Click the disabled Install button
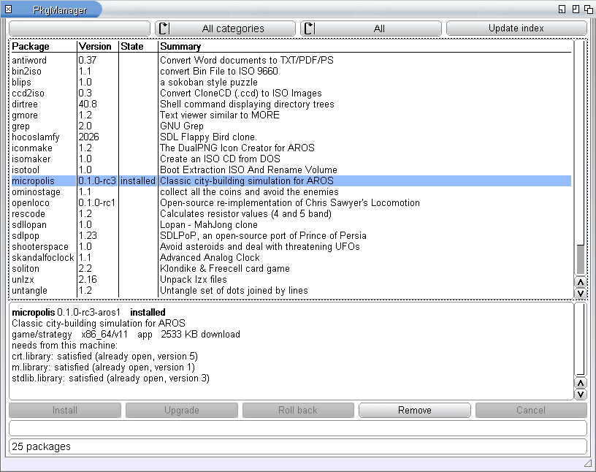This screenshot has width=596, height=472. [x=65, y=411]
